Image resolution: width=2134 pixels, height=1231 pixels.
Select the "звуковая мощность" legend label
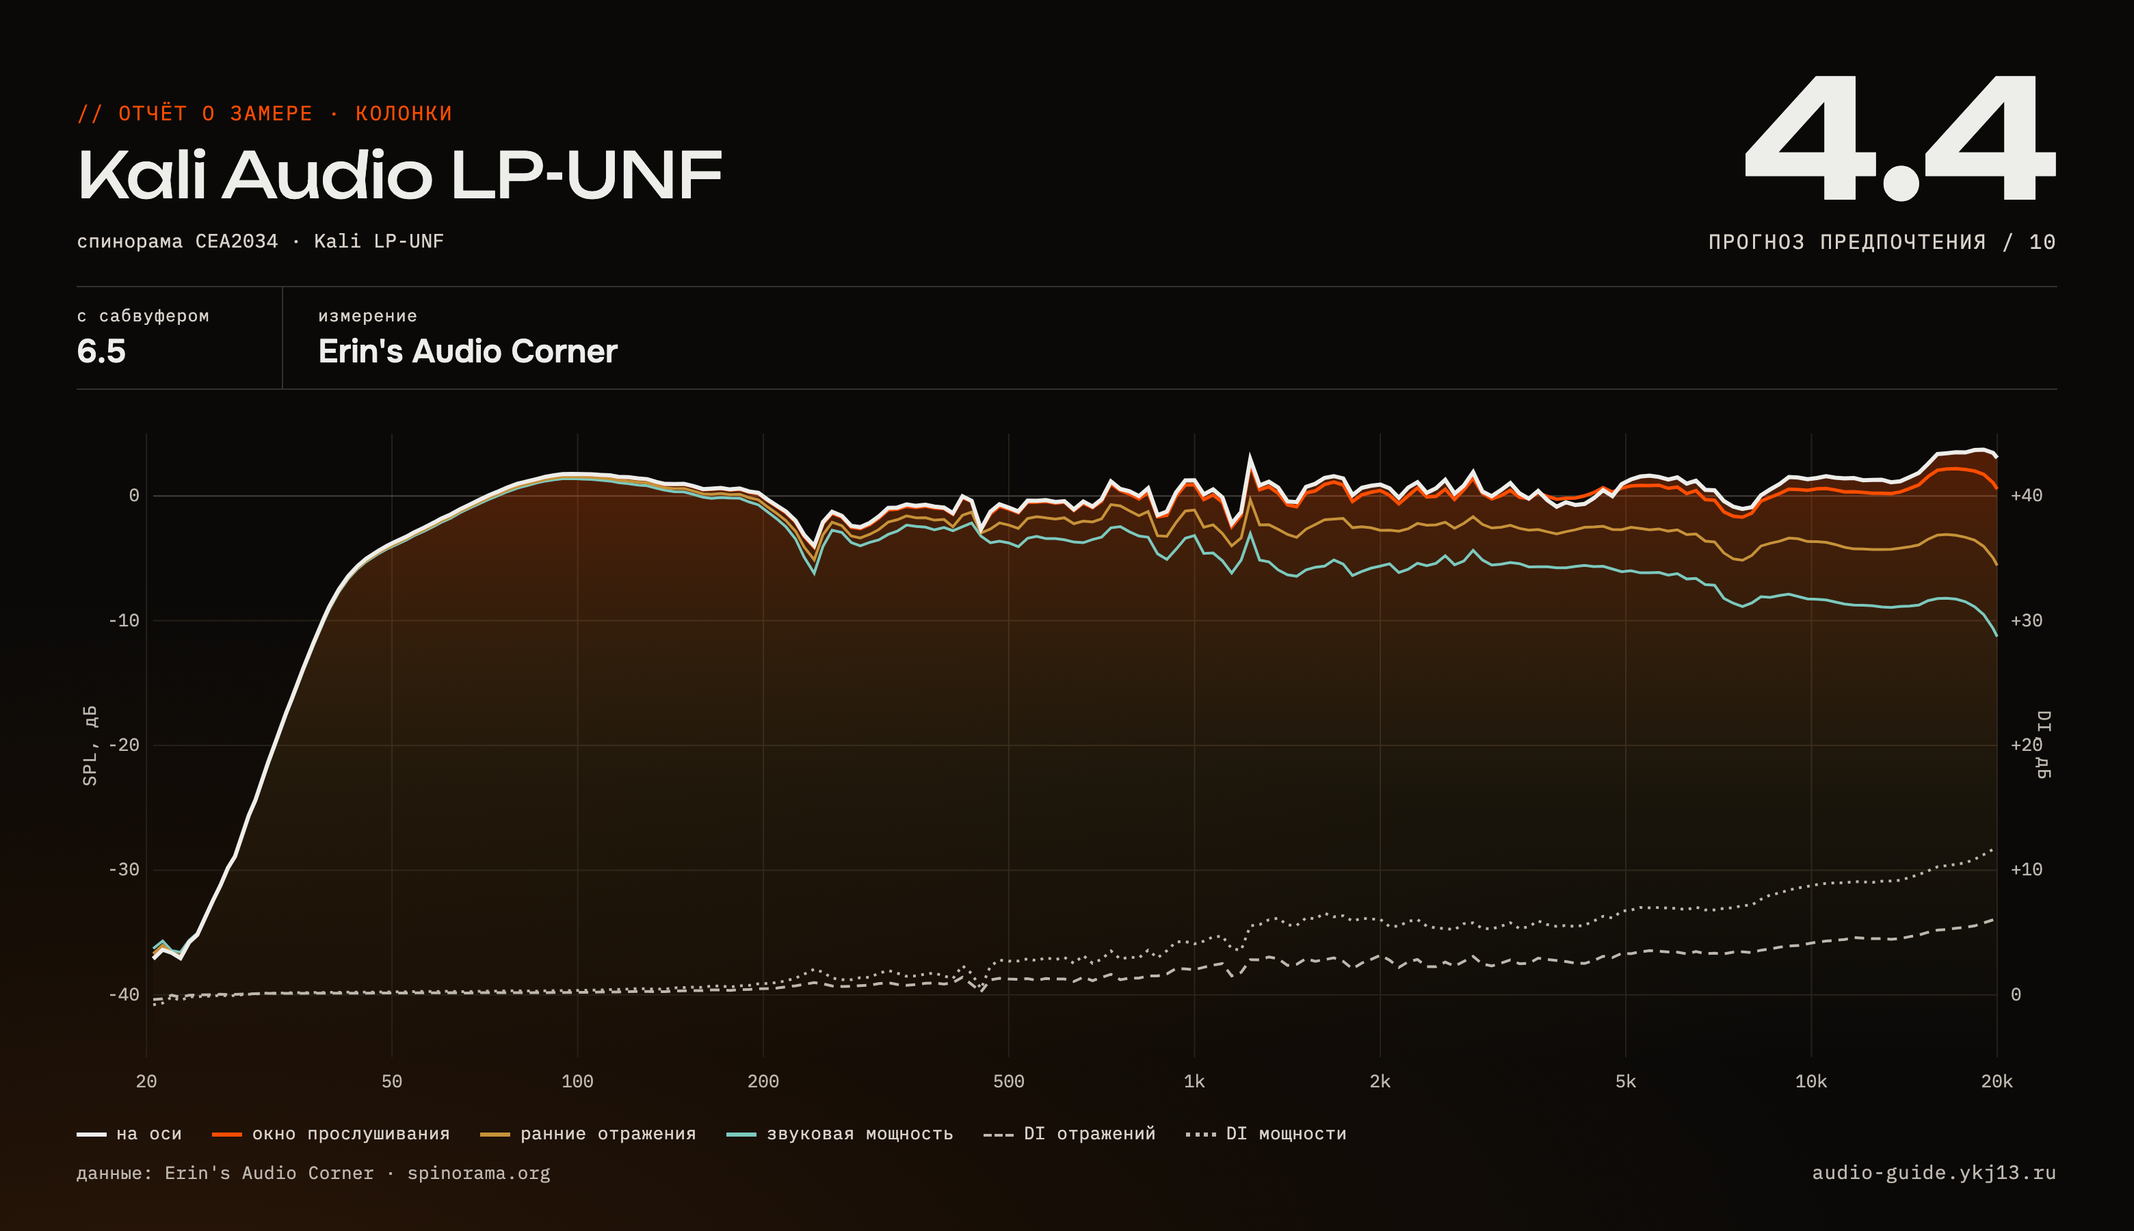[860, 1134]
